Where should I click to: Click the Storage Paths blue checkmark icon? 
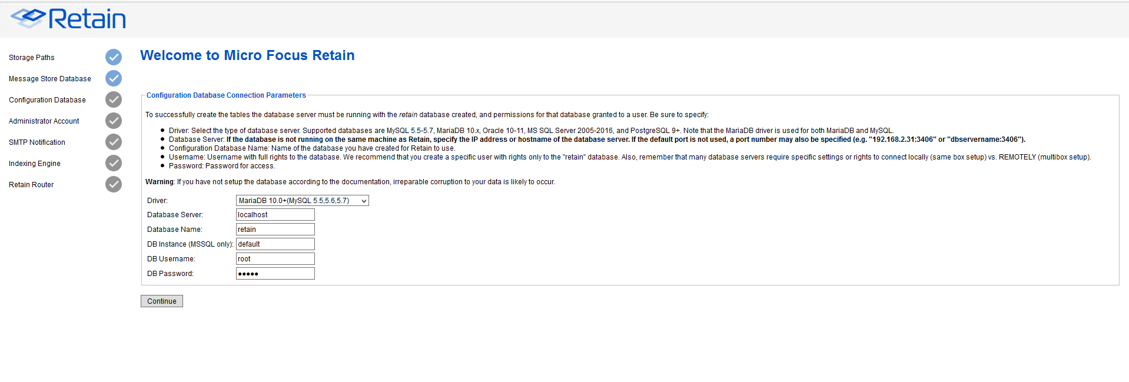(x=114, y=57)
